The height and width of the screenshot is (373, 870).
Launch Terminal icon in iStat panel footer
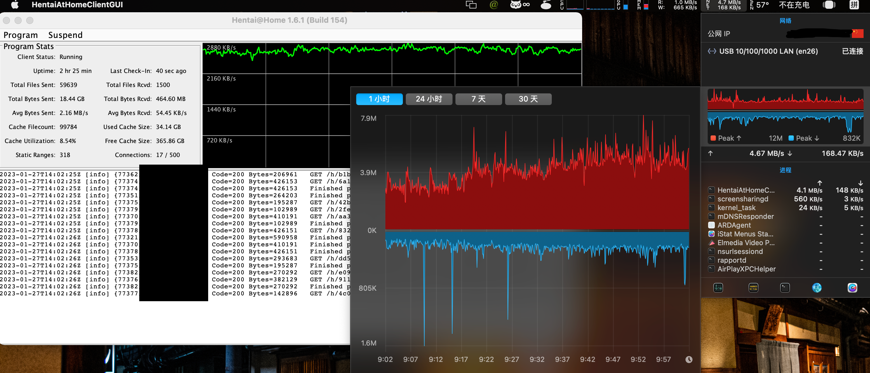click(x=785, y=287)
